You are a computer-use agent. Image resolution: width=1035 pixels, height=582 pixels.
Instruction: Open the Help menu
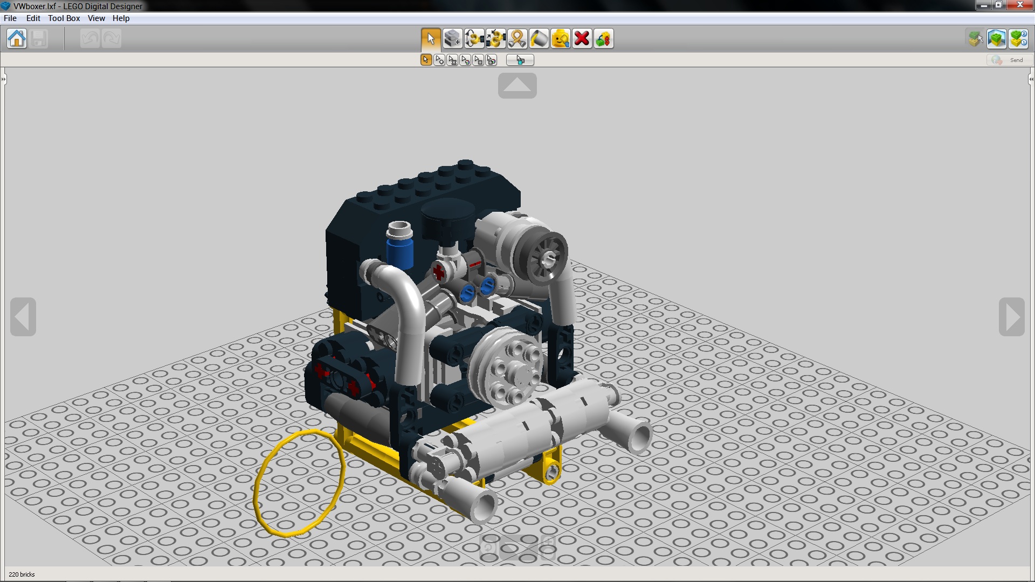pos(121,18)
